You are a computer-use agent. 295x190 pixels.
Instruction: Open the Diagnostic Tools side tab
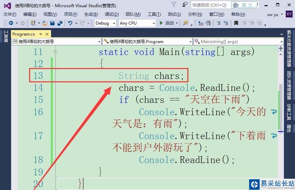(289, 112)
